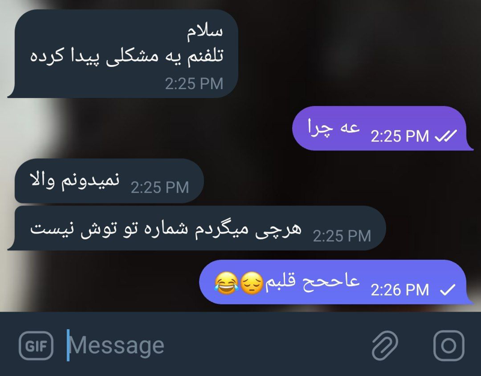Tap the paperclip attachment icon
481x376 pixels.
click(385, 345)
